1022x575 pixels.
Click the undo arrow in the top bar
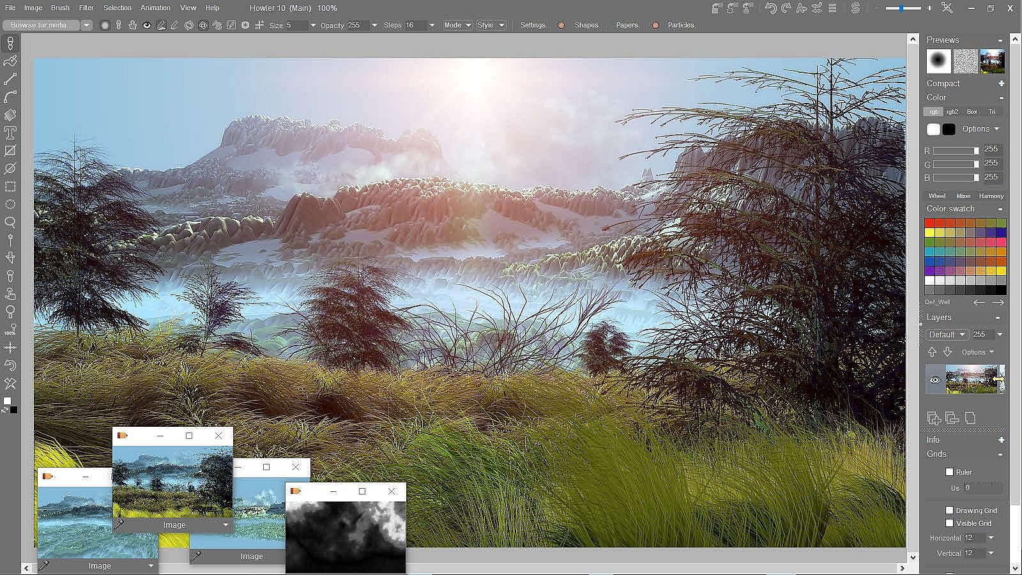coord(770,8)
